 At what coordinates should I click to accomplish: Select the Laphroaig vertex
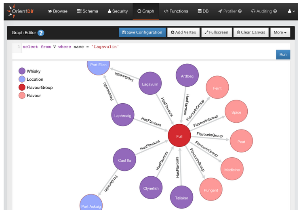(123, 115)
